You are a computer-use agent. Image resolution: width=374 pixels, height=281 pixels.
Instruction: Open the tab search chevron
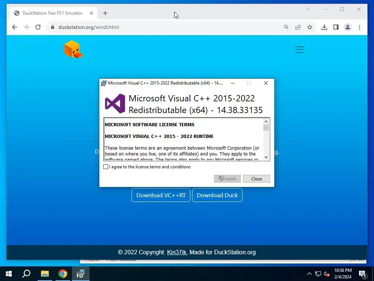tap(308, 9)
